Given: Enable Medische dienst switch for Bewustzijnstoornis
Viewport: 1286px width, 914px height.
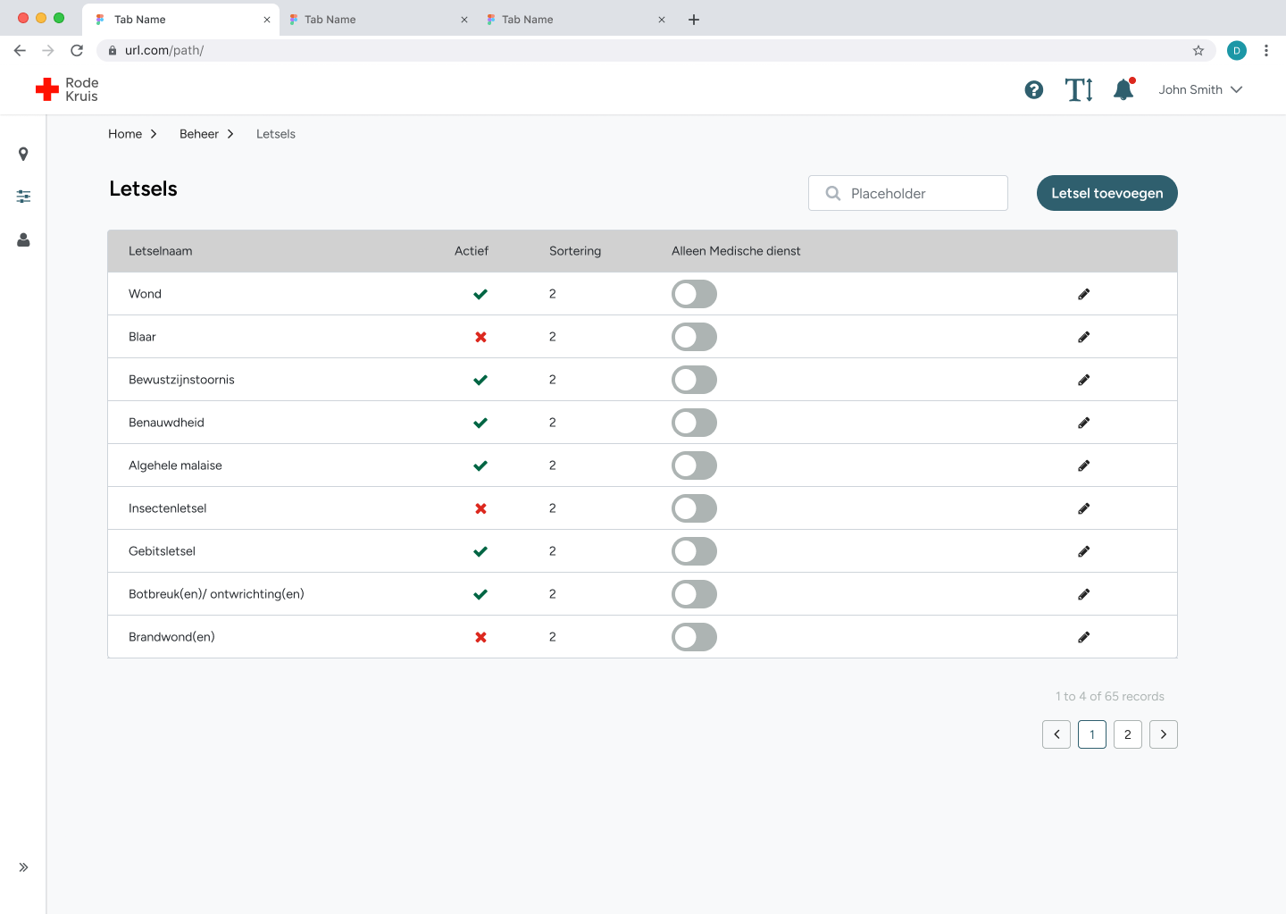Looking at the screenshot, I should coord(694,380).
